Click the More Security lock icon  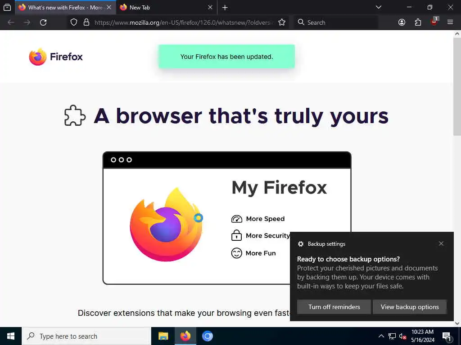[236, 235]
